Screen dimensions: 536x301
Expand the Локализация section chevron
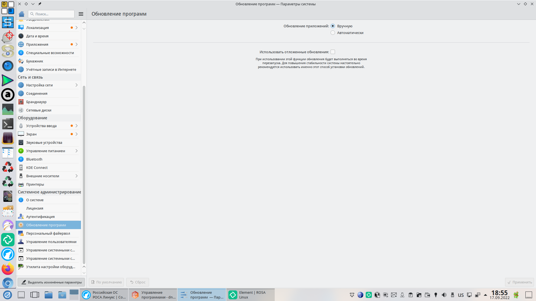76,28
